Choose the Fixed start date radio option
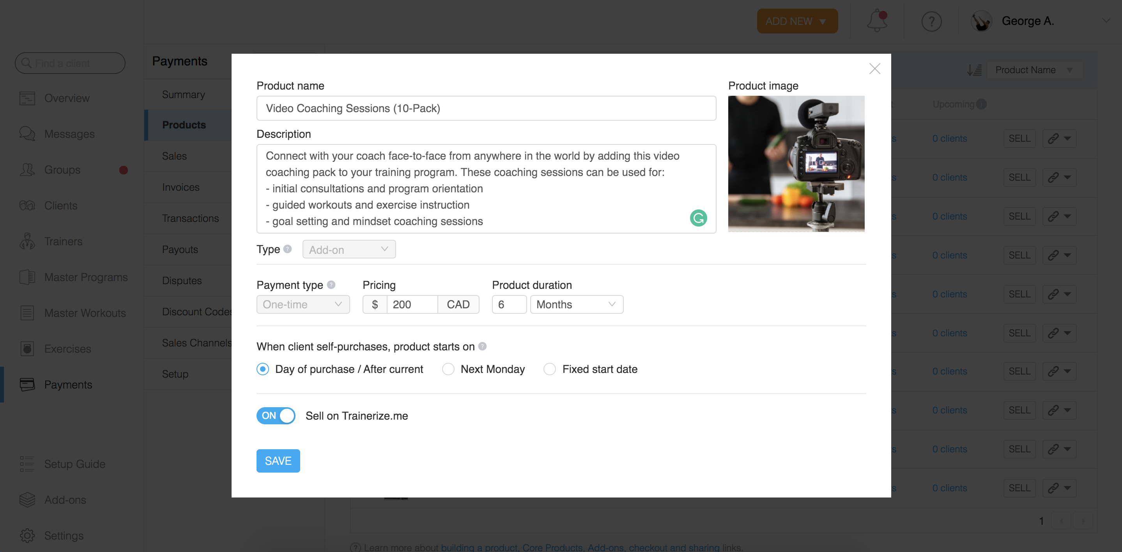Image resolution: width=1122 pixels, height=552 pixels. [x=550, y=369]
